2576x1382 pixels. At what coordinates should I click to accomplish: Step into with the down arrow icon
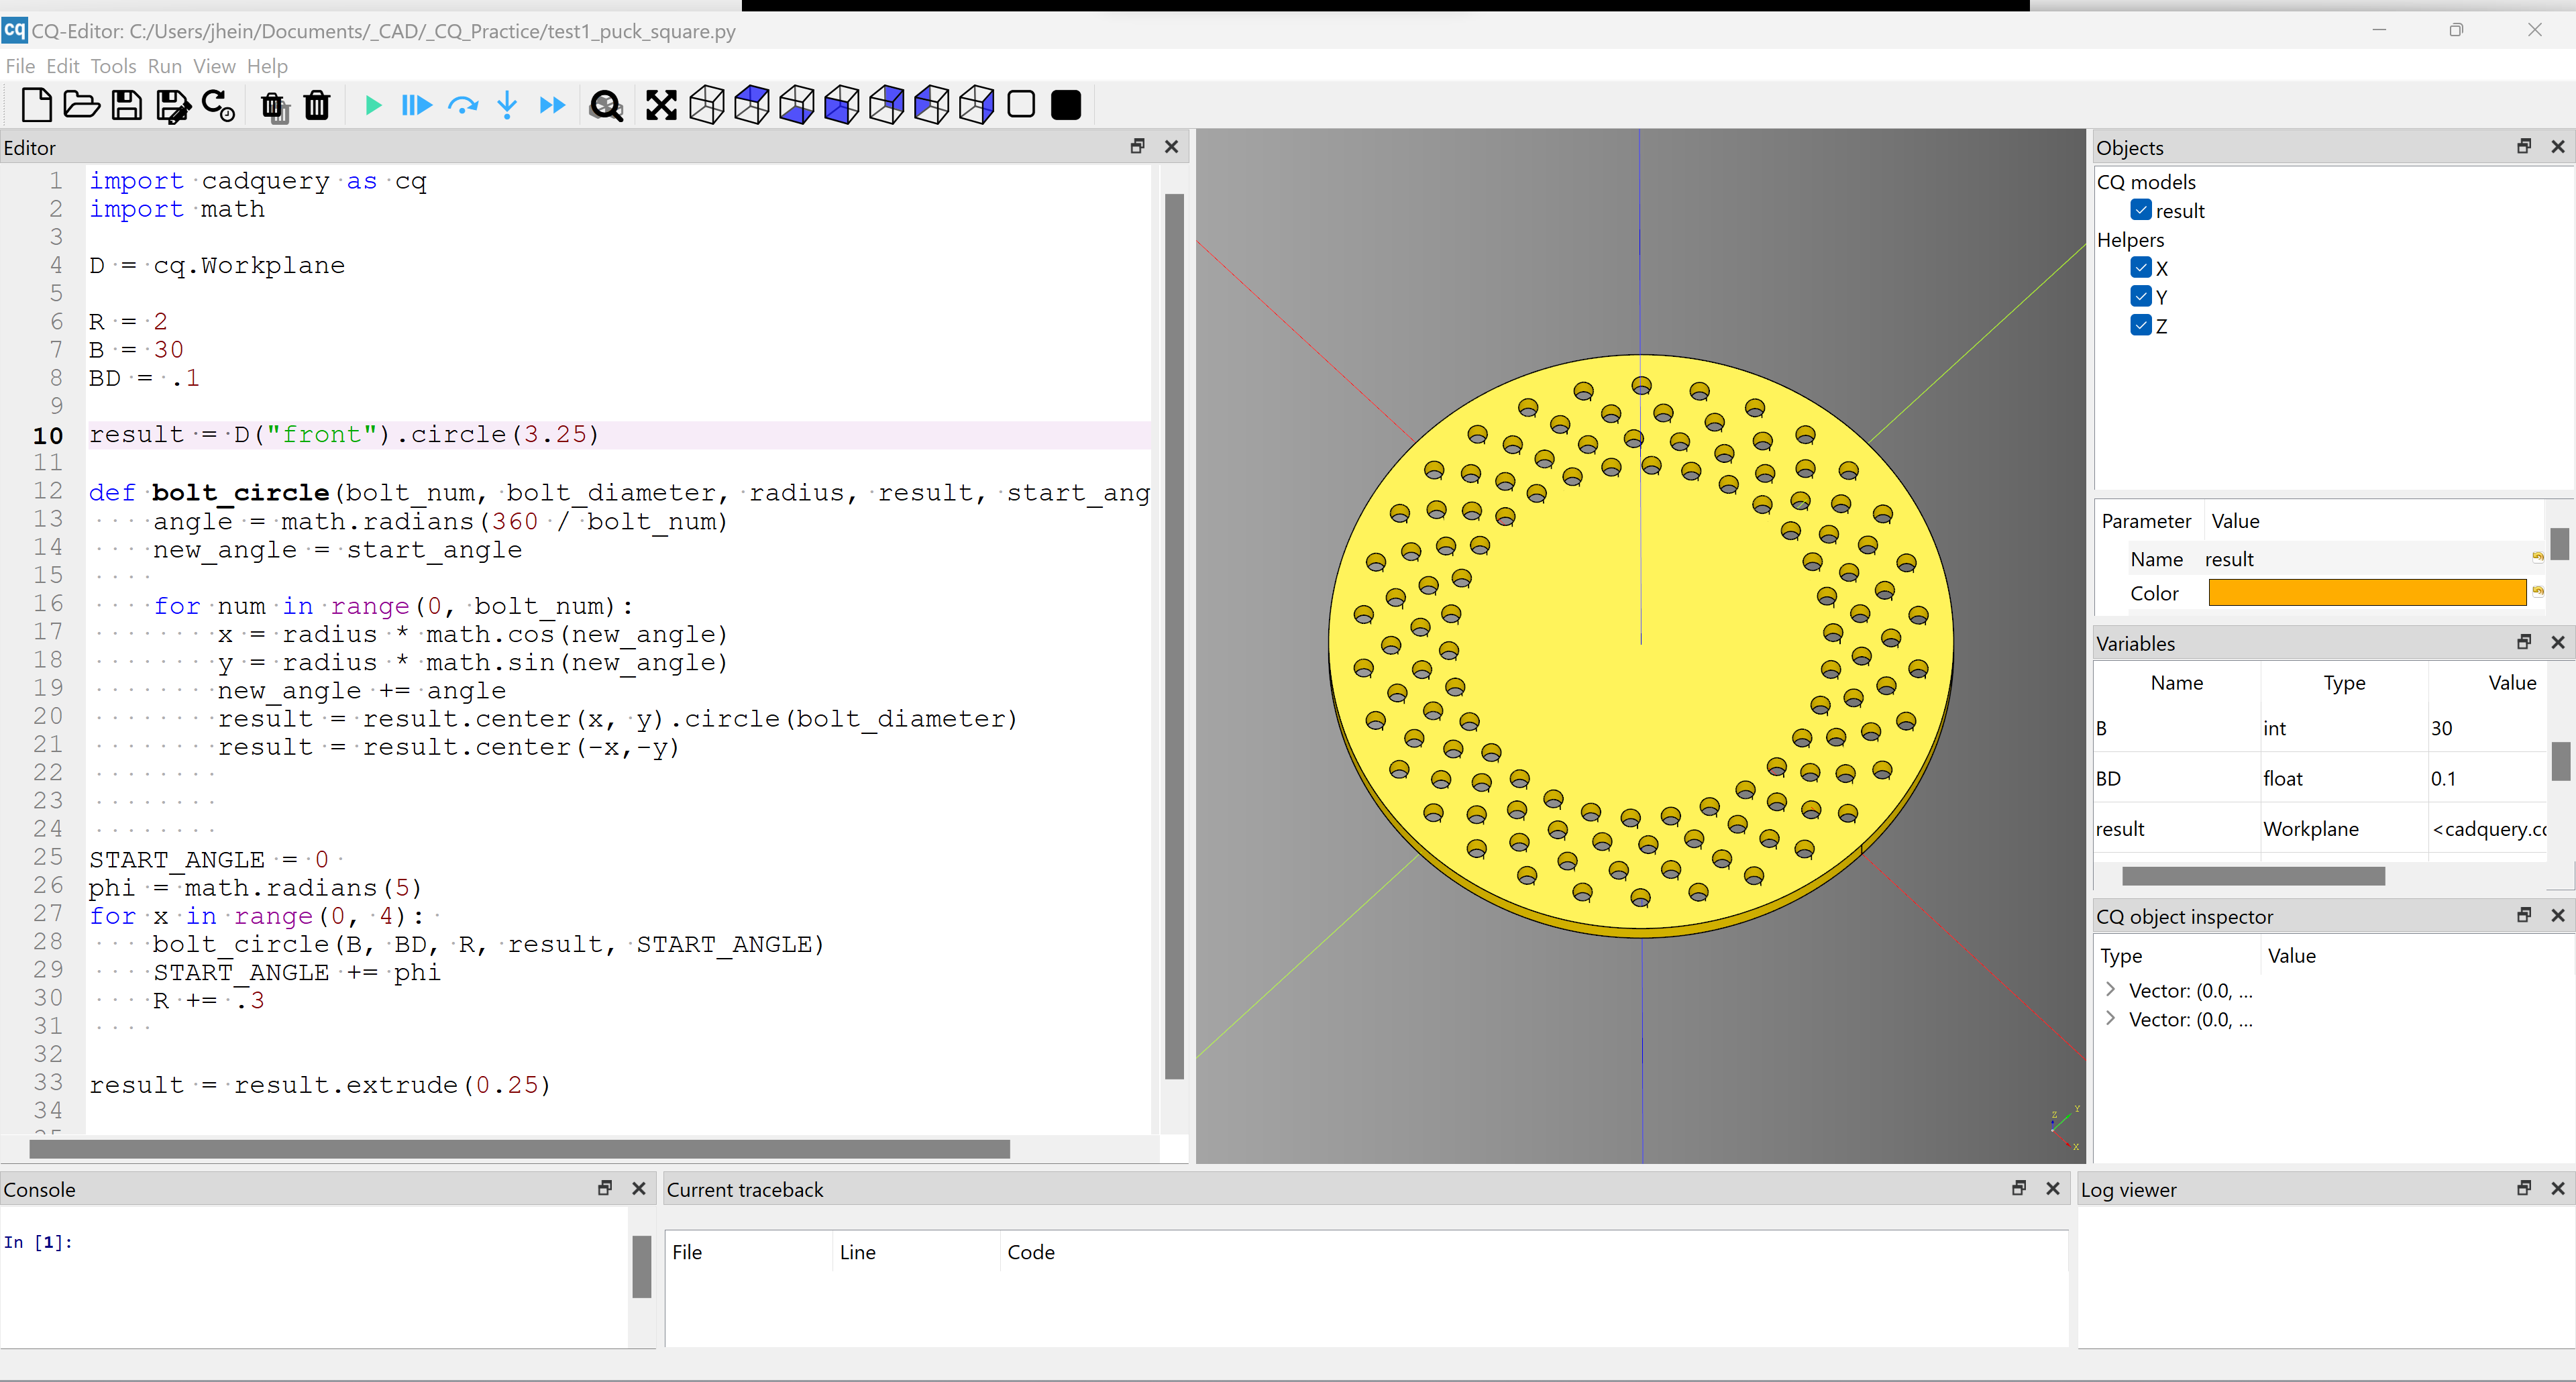[x=507, y=105]
